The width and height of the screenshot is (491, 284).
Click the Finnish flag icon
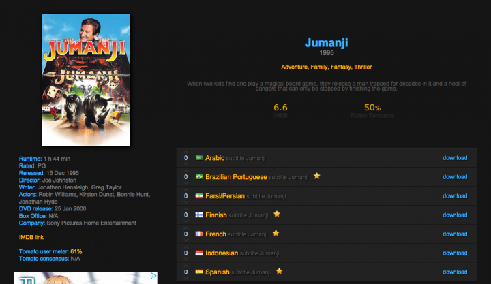[199, 215]
